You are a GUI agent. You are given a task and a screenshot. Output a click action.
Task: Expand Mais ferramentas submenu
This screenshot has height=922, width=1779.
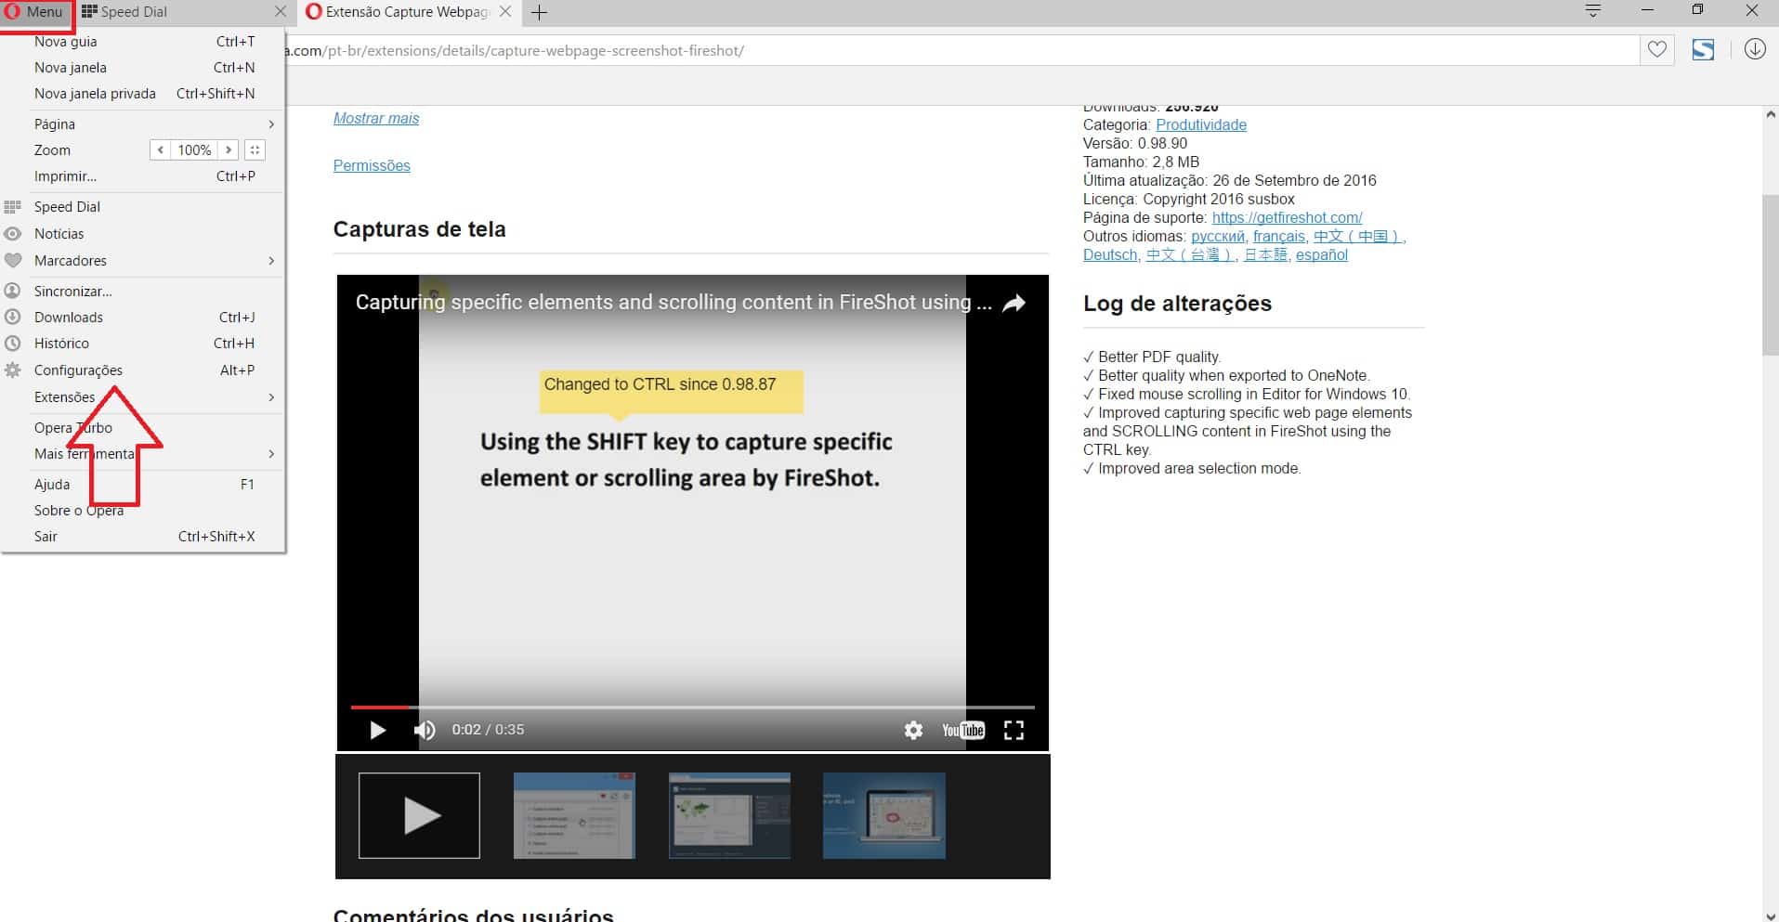click(x=143, y=453)
